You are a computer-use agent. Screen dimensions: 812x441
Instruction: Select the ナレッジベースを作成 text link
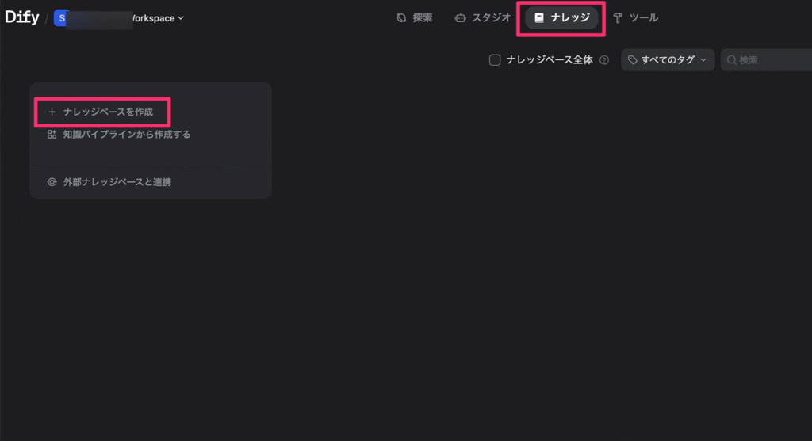click(x=108, y=112)
